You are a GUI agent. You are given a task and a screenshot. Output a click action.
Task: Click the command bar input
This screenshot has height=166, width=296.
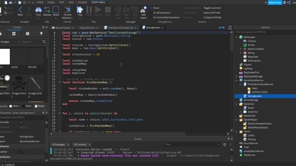[x=148, y=165]
